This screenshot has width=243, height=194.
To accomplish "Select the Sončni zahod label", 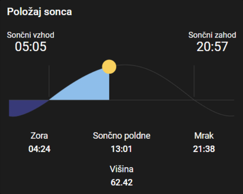I will point(212,35).
